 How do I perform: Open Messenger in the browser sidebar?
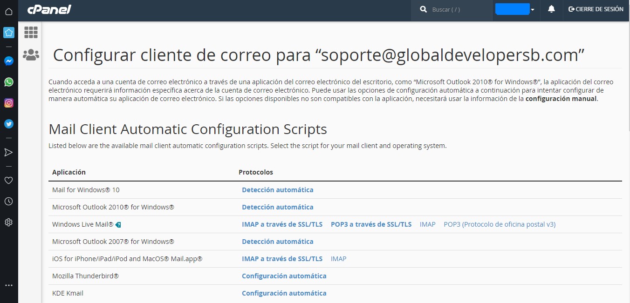pyautogui.click(x=8, y=61)
